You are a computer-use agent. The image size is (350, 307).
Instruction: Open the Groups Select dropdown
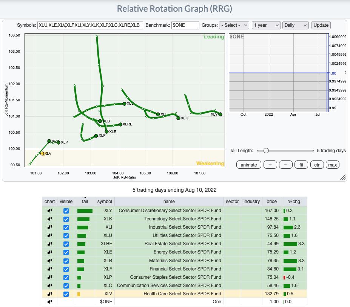click(x=234, y=25)
